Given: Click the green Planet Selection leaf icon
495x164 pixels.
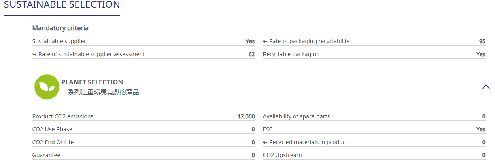Looking at the screenshot, I should [x=47, y=87].
